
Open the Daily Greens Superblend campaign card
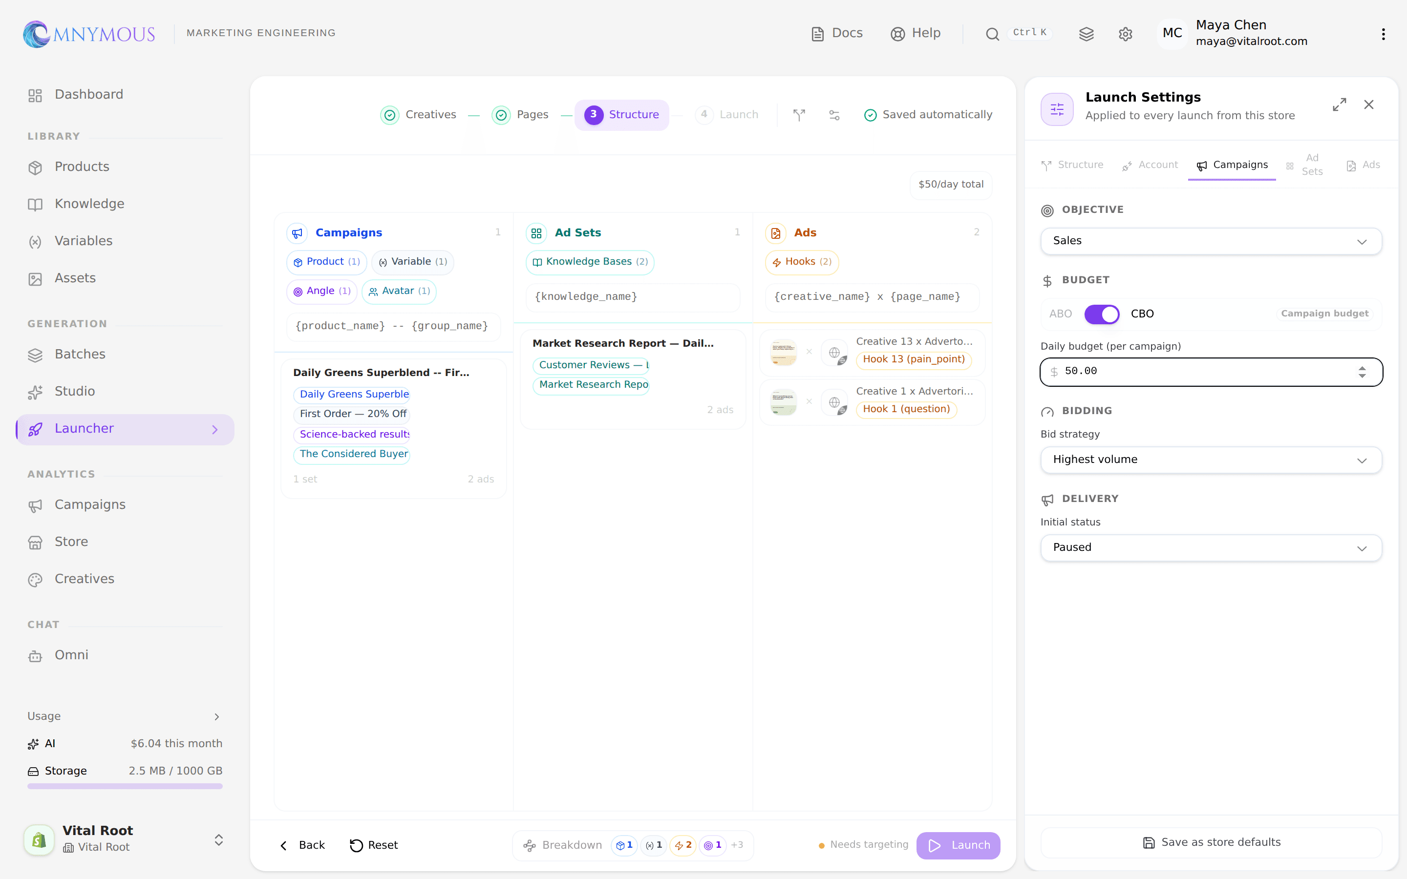tap(393, 428)
